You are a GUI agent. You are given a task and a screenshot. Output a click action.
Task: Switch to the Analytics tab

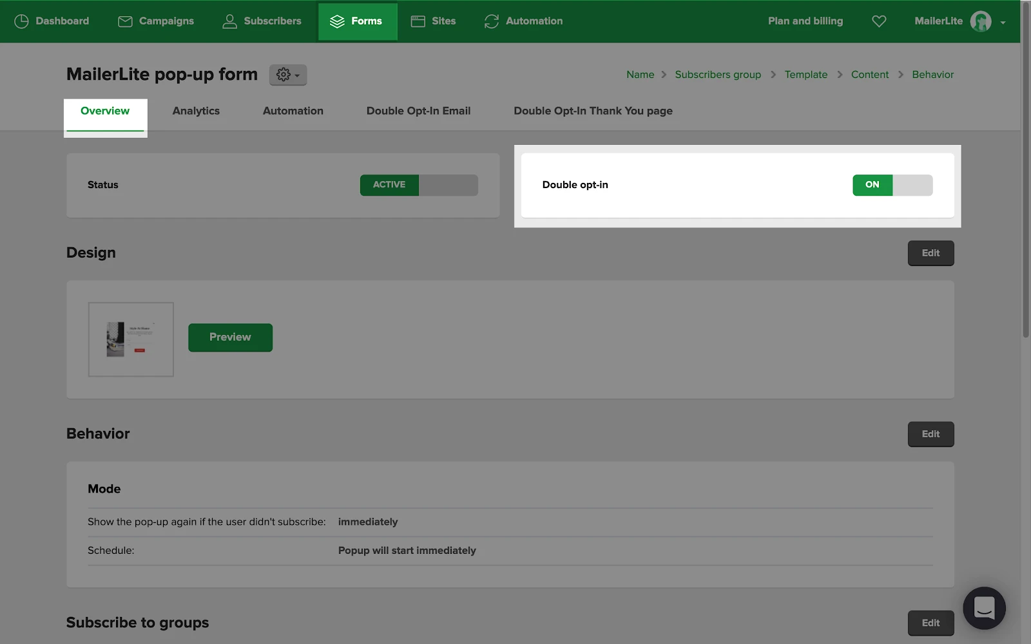point(196,111)
